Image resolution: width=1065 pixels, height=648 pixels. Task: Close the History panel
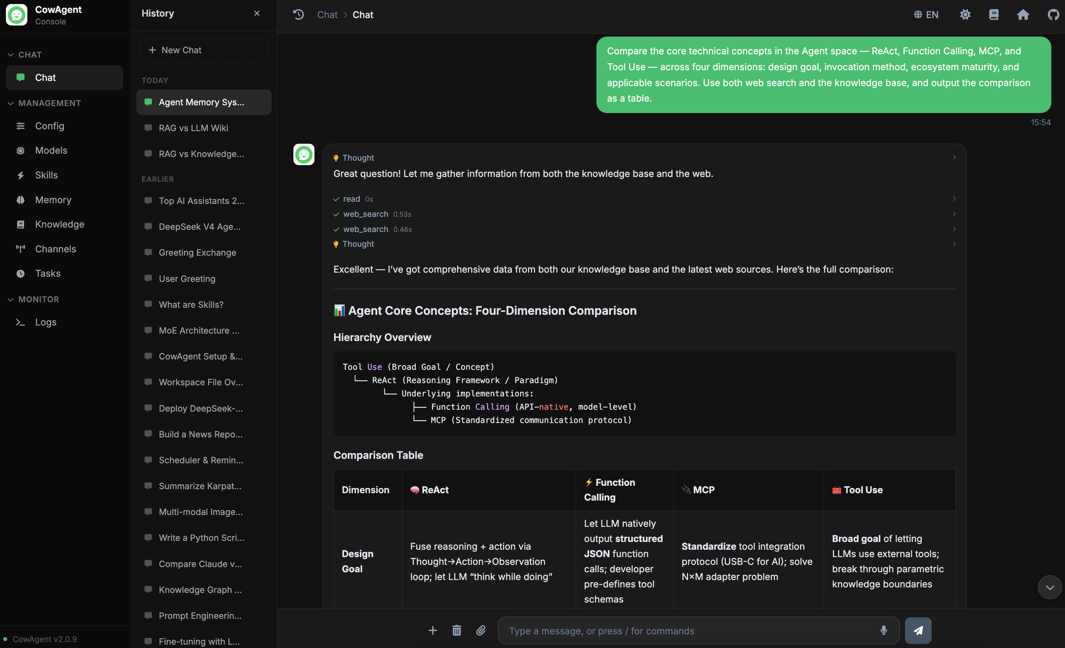point(257,13)
